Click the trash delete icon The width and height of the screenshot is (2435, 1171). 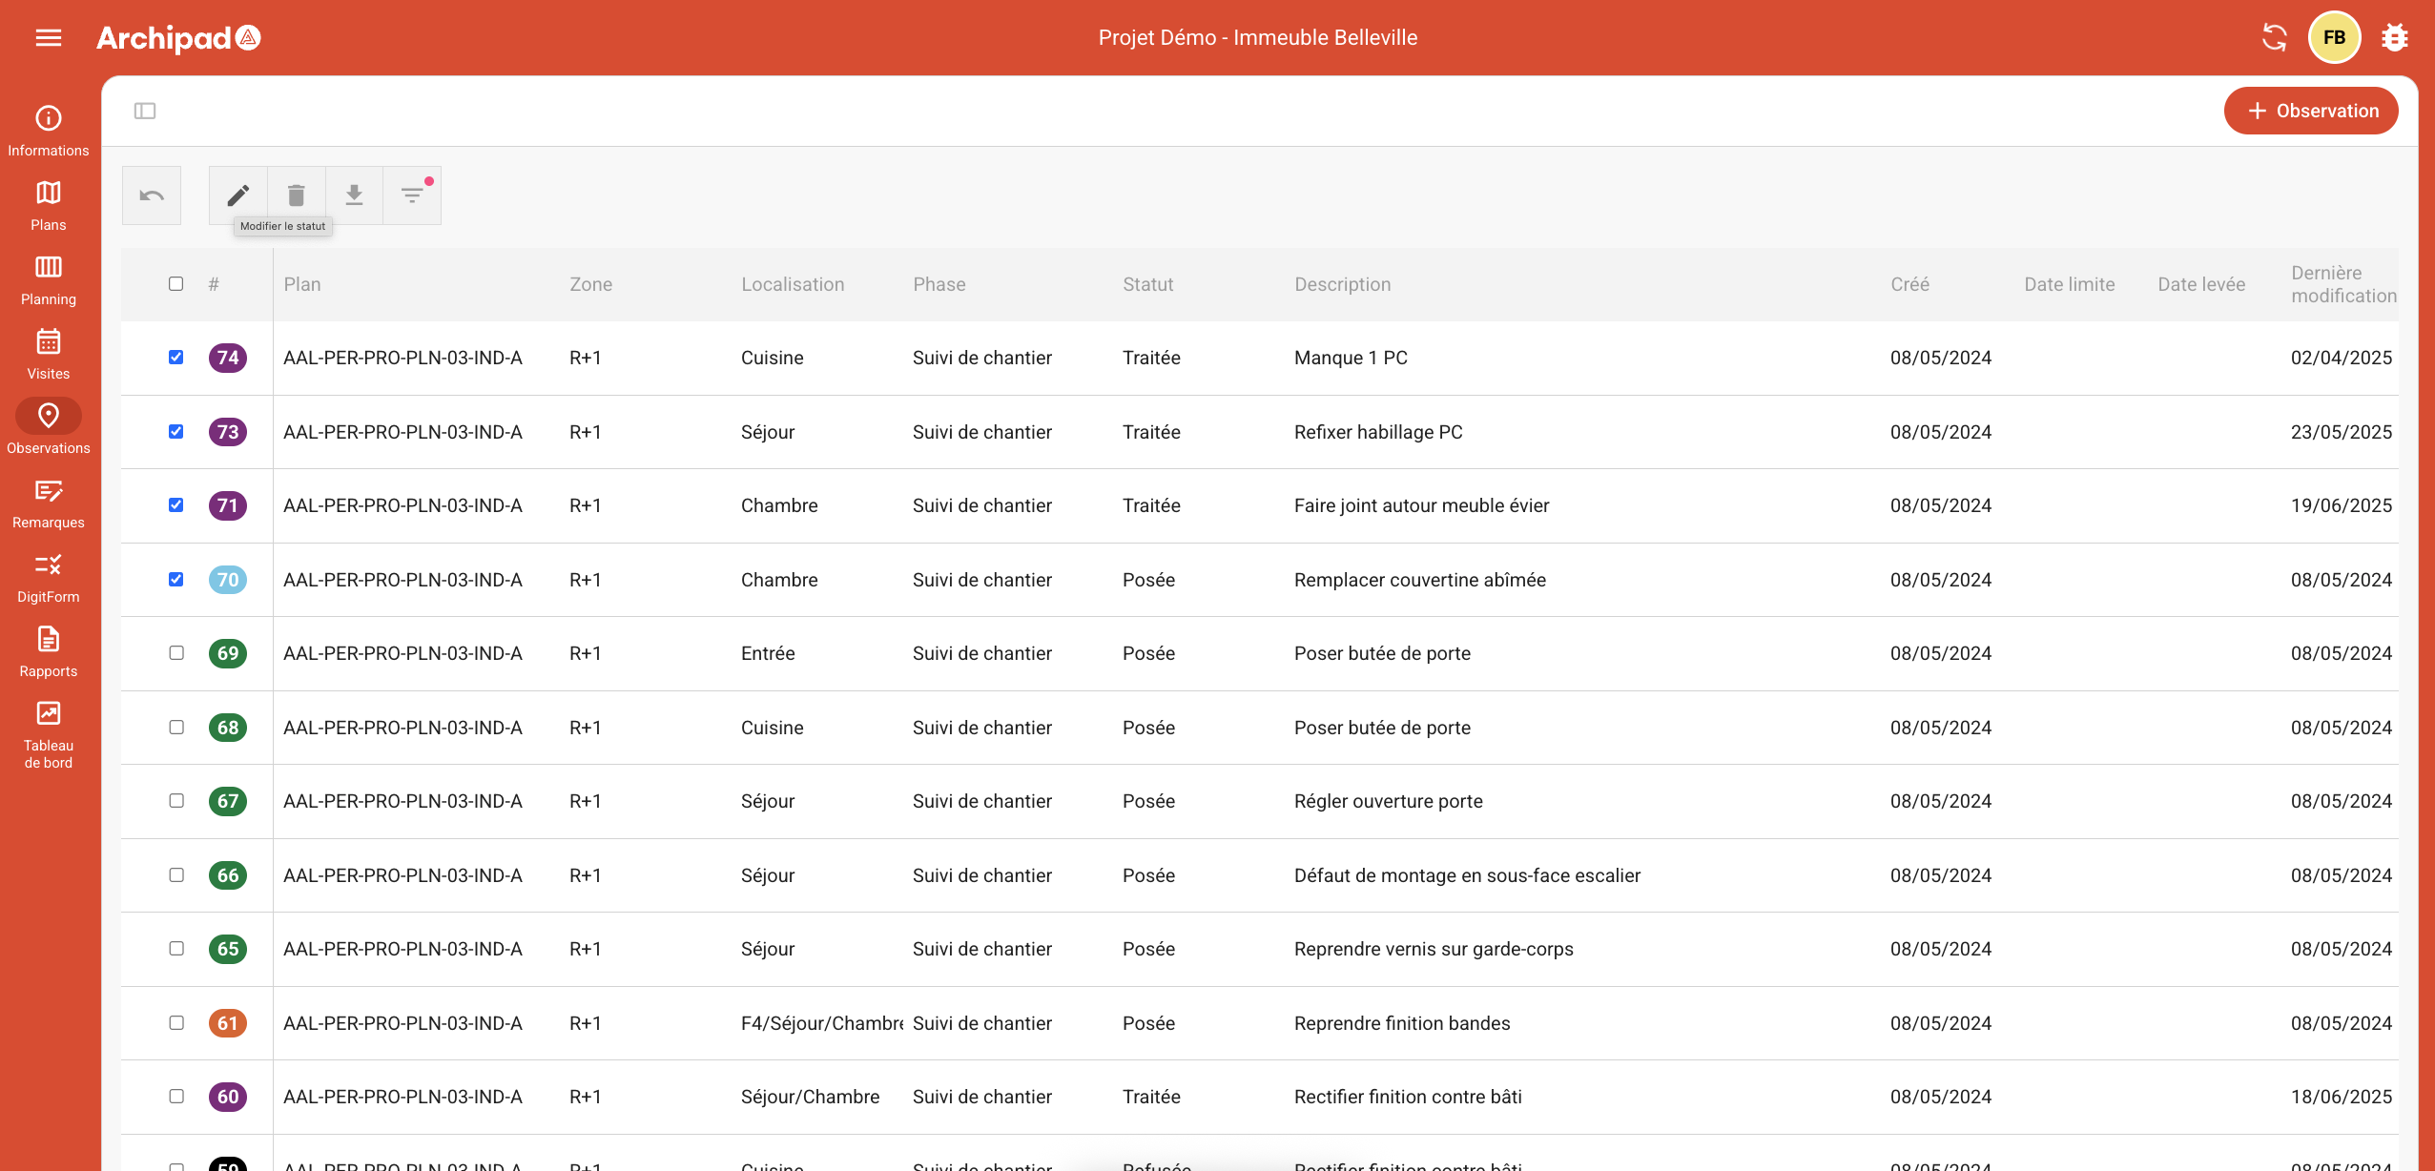297,195
